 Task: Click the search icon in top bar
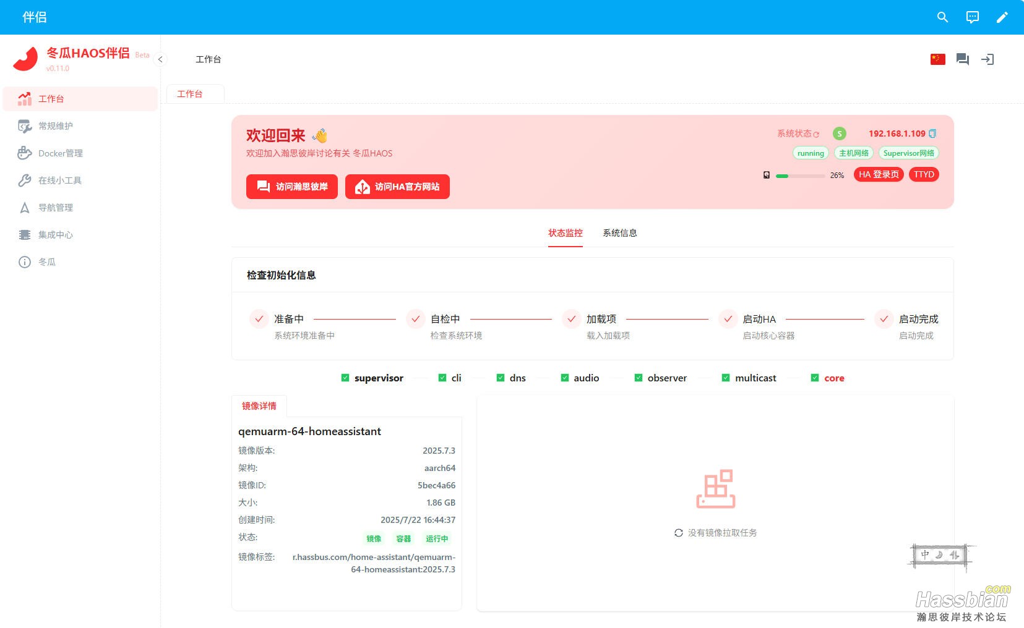(x=942, y=17)
